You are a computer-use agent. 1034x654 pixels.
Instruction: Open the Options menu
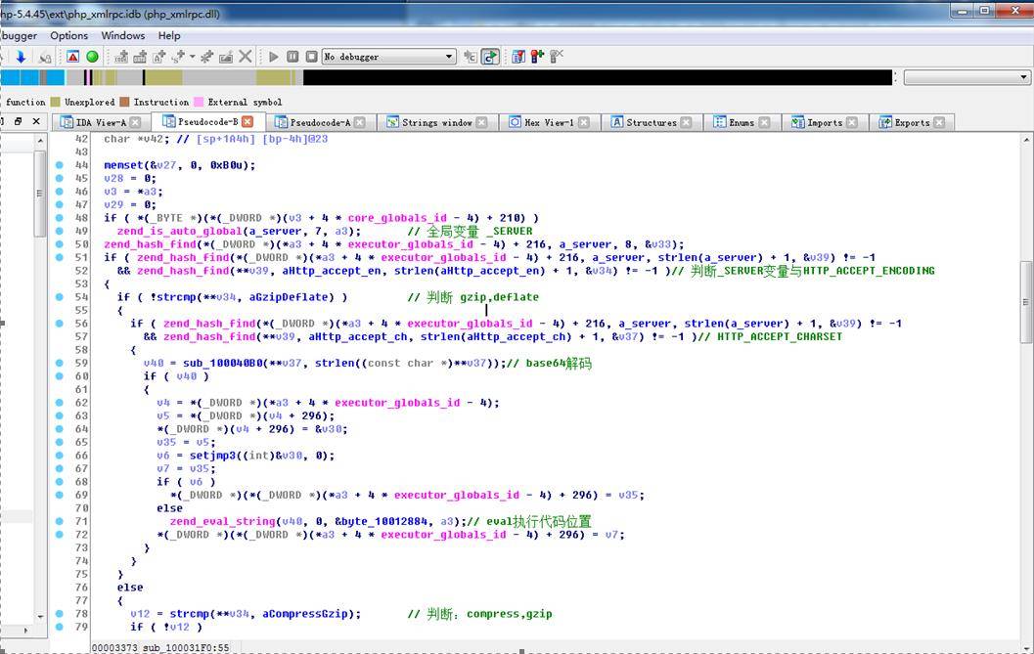coord(68,35)
